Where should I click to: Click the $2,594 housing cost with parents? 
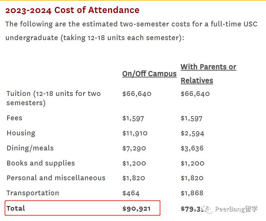click(x=192, y=133)
